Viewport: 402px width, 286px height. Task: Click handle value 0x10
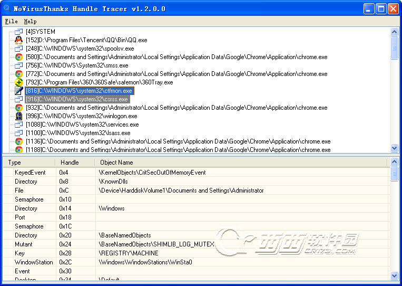coord(65,199)
